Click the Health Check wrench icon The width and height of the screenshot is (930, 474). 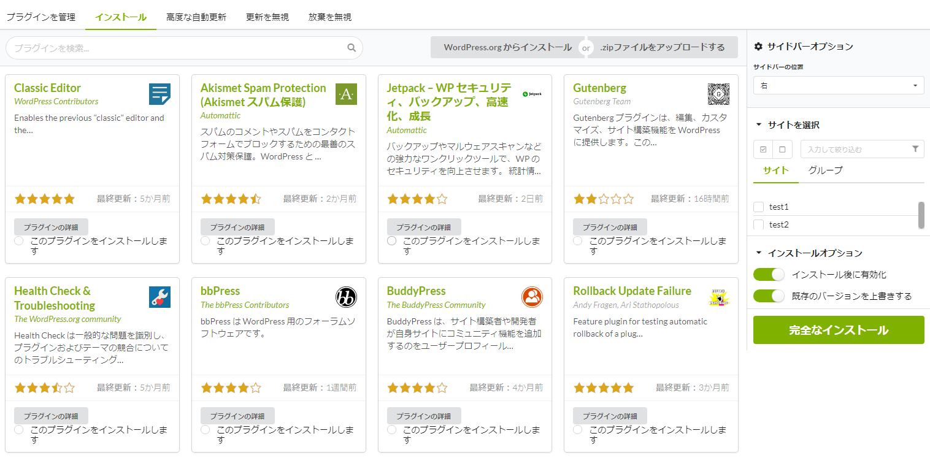point(159,297)
